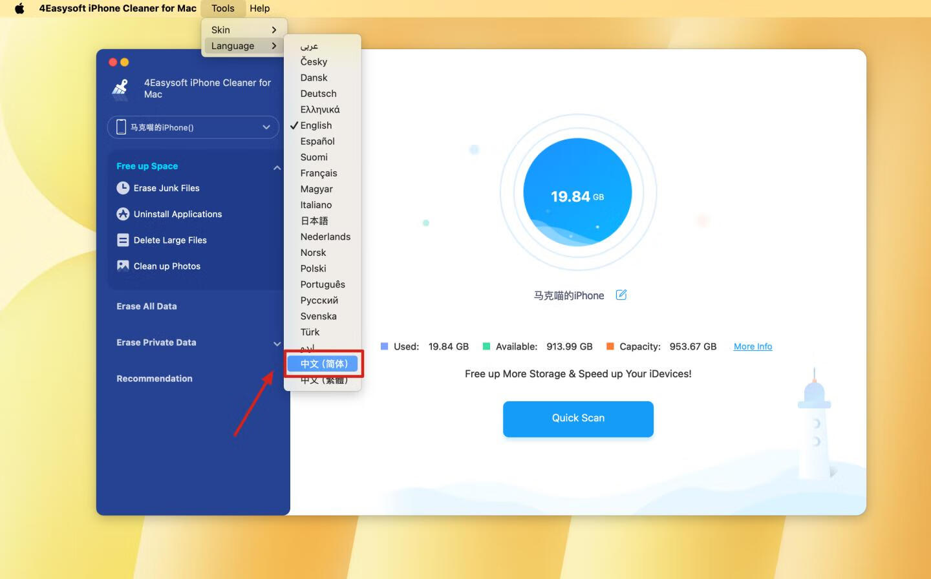Choose Suomi language
Screen dimensions: 931x579
pyautogui.click(x=323, y=157)
